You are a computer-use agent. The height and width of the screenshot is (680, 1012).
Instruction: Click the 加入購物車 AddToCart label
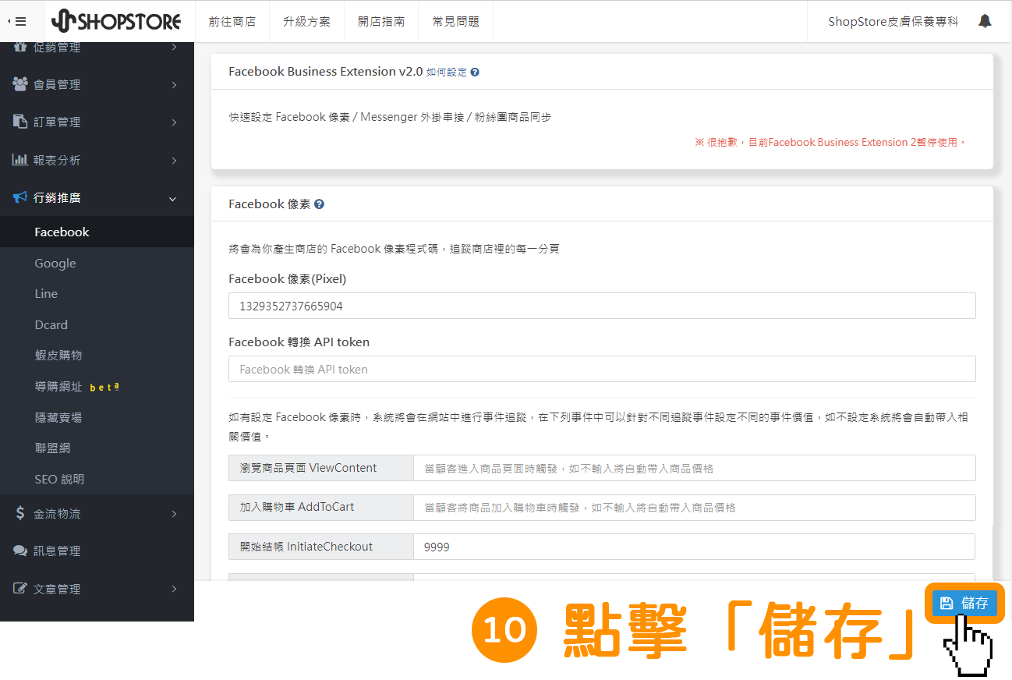click(321, 507)
